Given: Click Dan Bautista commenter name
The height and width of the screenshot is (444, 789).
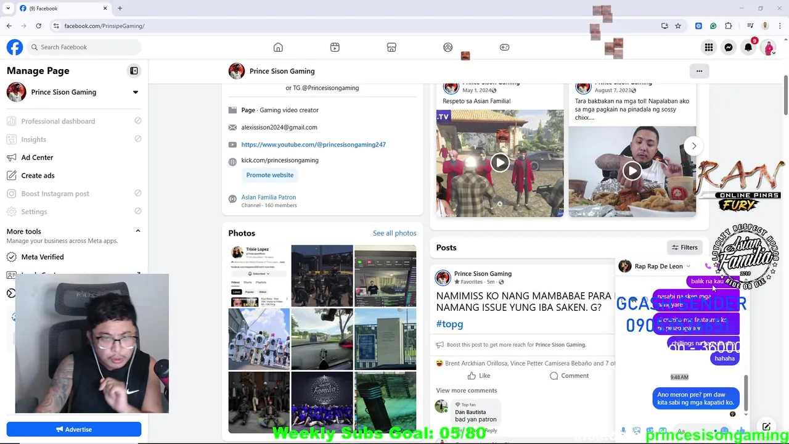Looking at the screenshot, I should [x=470, y=412].
